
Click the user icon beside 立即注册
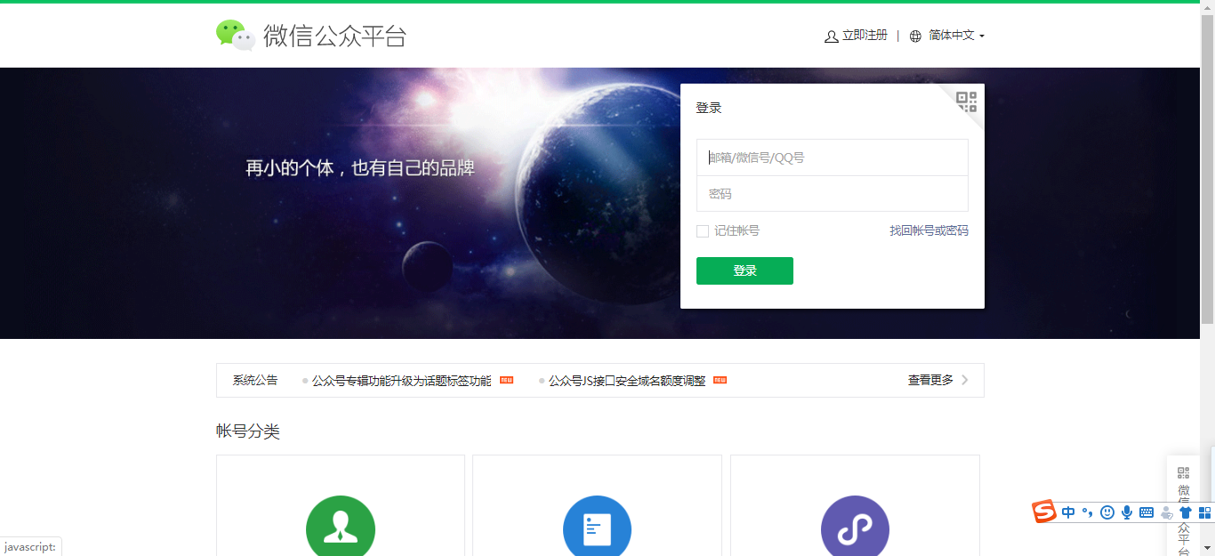click(832, 36)
